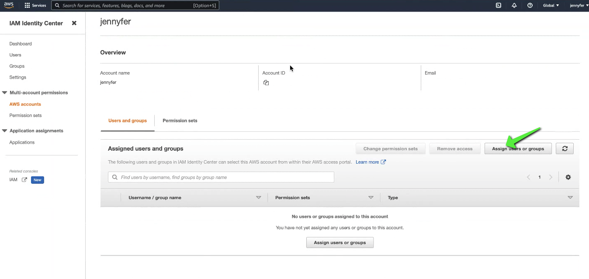Viewport: 589px width, 279px height.
Task: Sort by Type column arrow
Action: point(570,198)
